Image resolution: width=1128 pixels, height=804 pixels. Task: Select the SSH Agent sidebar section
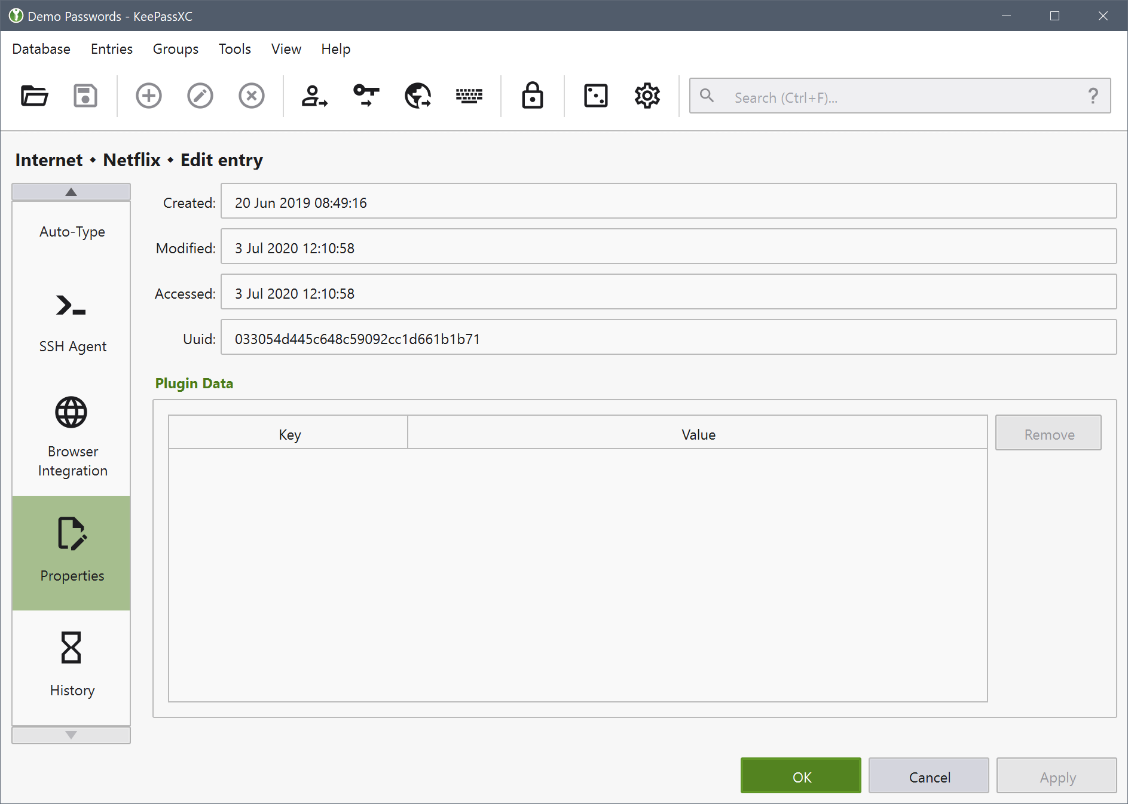click(72, 323)
